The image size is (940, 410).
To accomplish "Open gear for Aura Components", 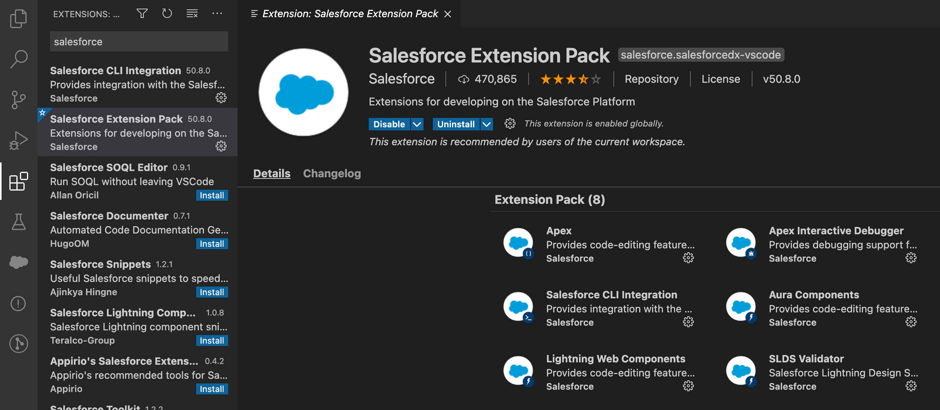I will click(911, 322).
